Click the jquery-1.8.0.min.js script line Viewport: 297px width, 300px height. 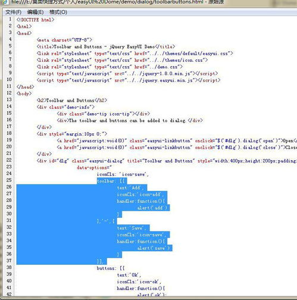pyautogui.click(x=127, y=73)
